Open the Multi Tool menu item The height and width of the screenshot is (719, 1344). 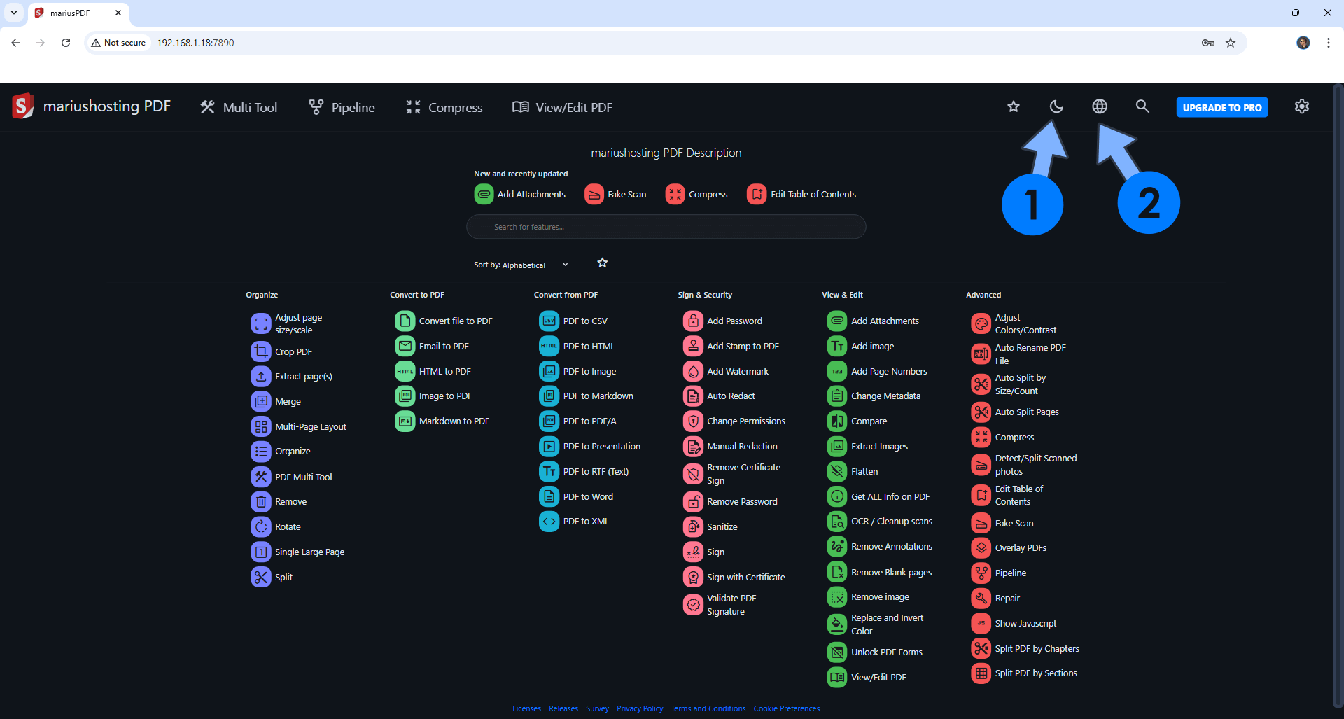239,107
